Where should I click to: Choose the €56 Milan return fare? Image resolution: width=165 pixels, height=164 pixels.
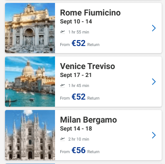[x=78, y=150]
